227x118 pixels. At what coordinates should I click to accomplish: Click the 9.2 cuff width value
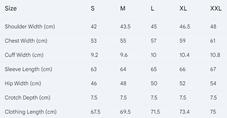(x=94, y=55)
